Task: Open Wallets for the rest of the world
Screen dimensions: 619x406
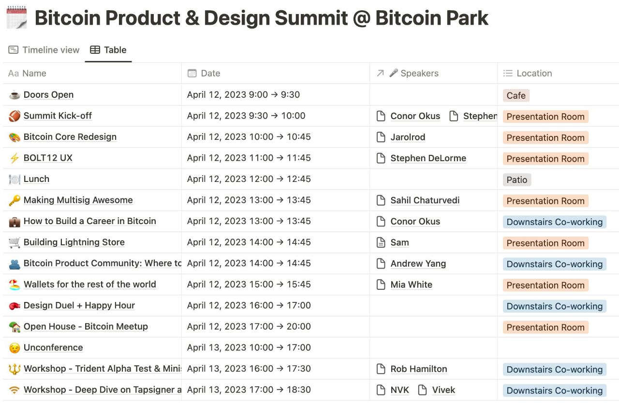Action: click(90, 285)
